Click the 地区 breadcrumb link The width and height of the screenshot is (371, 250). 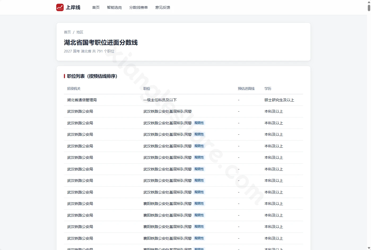[80, 32]
